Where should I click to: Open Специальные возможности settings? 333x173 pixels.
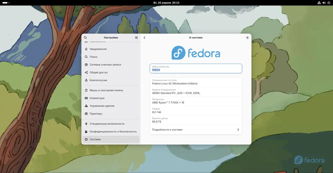(x=111, y=124)
